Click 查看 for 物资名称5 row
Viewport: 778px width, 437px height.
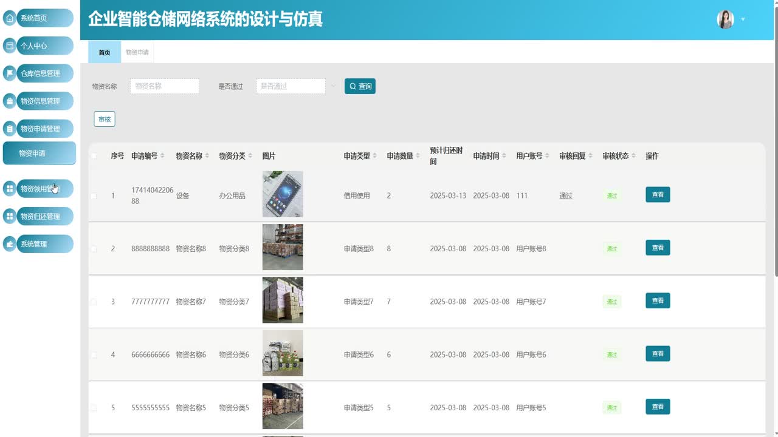[x=658, y=407]
